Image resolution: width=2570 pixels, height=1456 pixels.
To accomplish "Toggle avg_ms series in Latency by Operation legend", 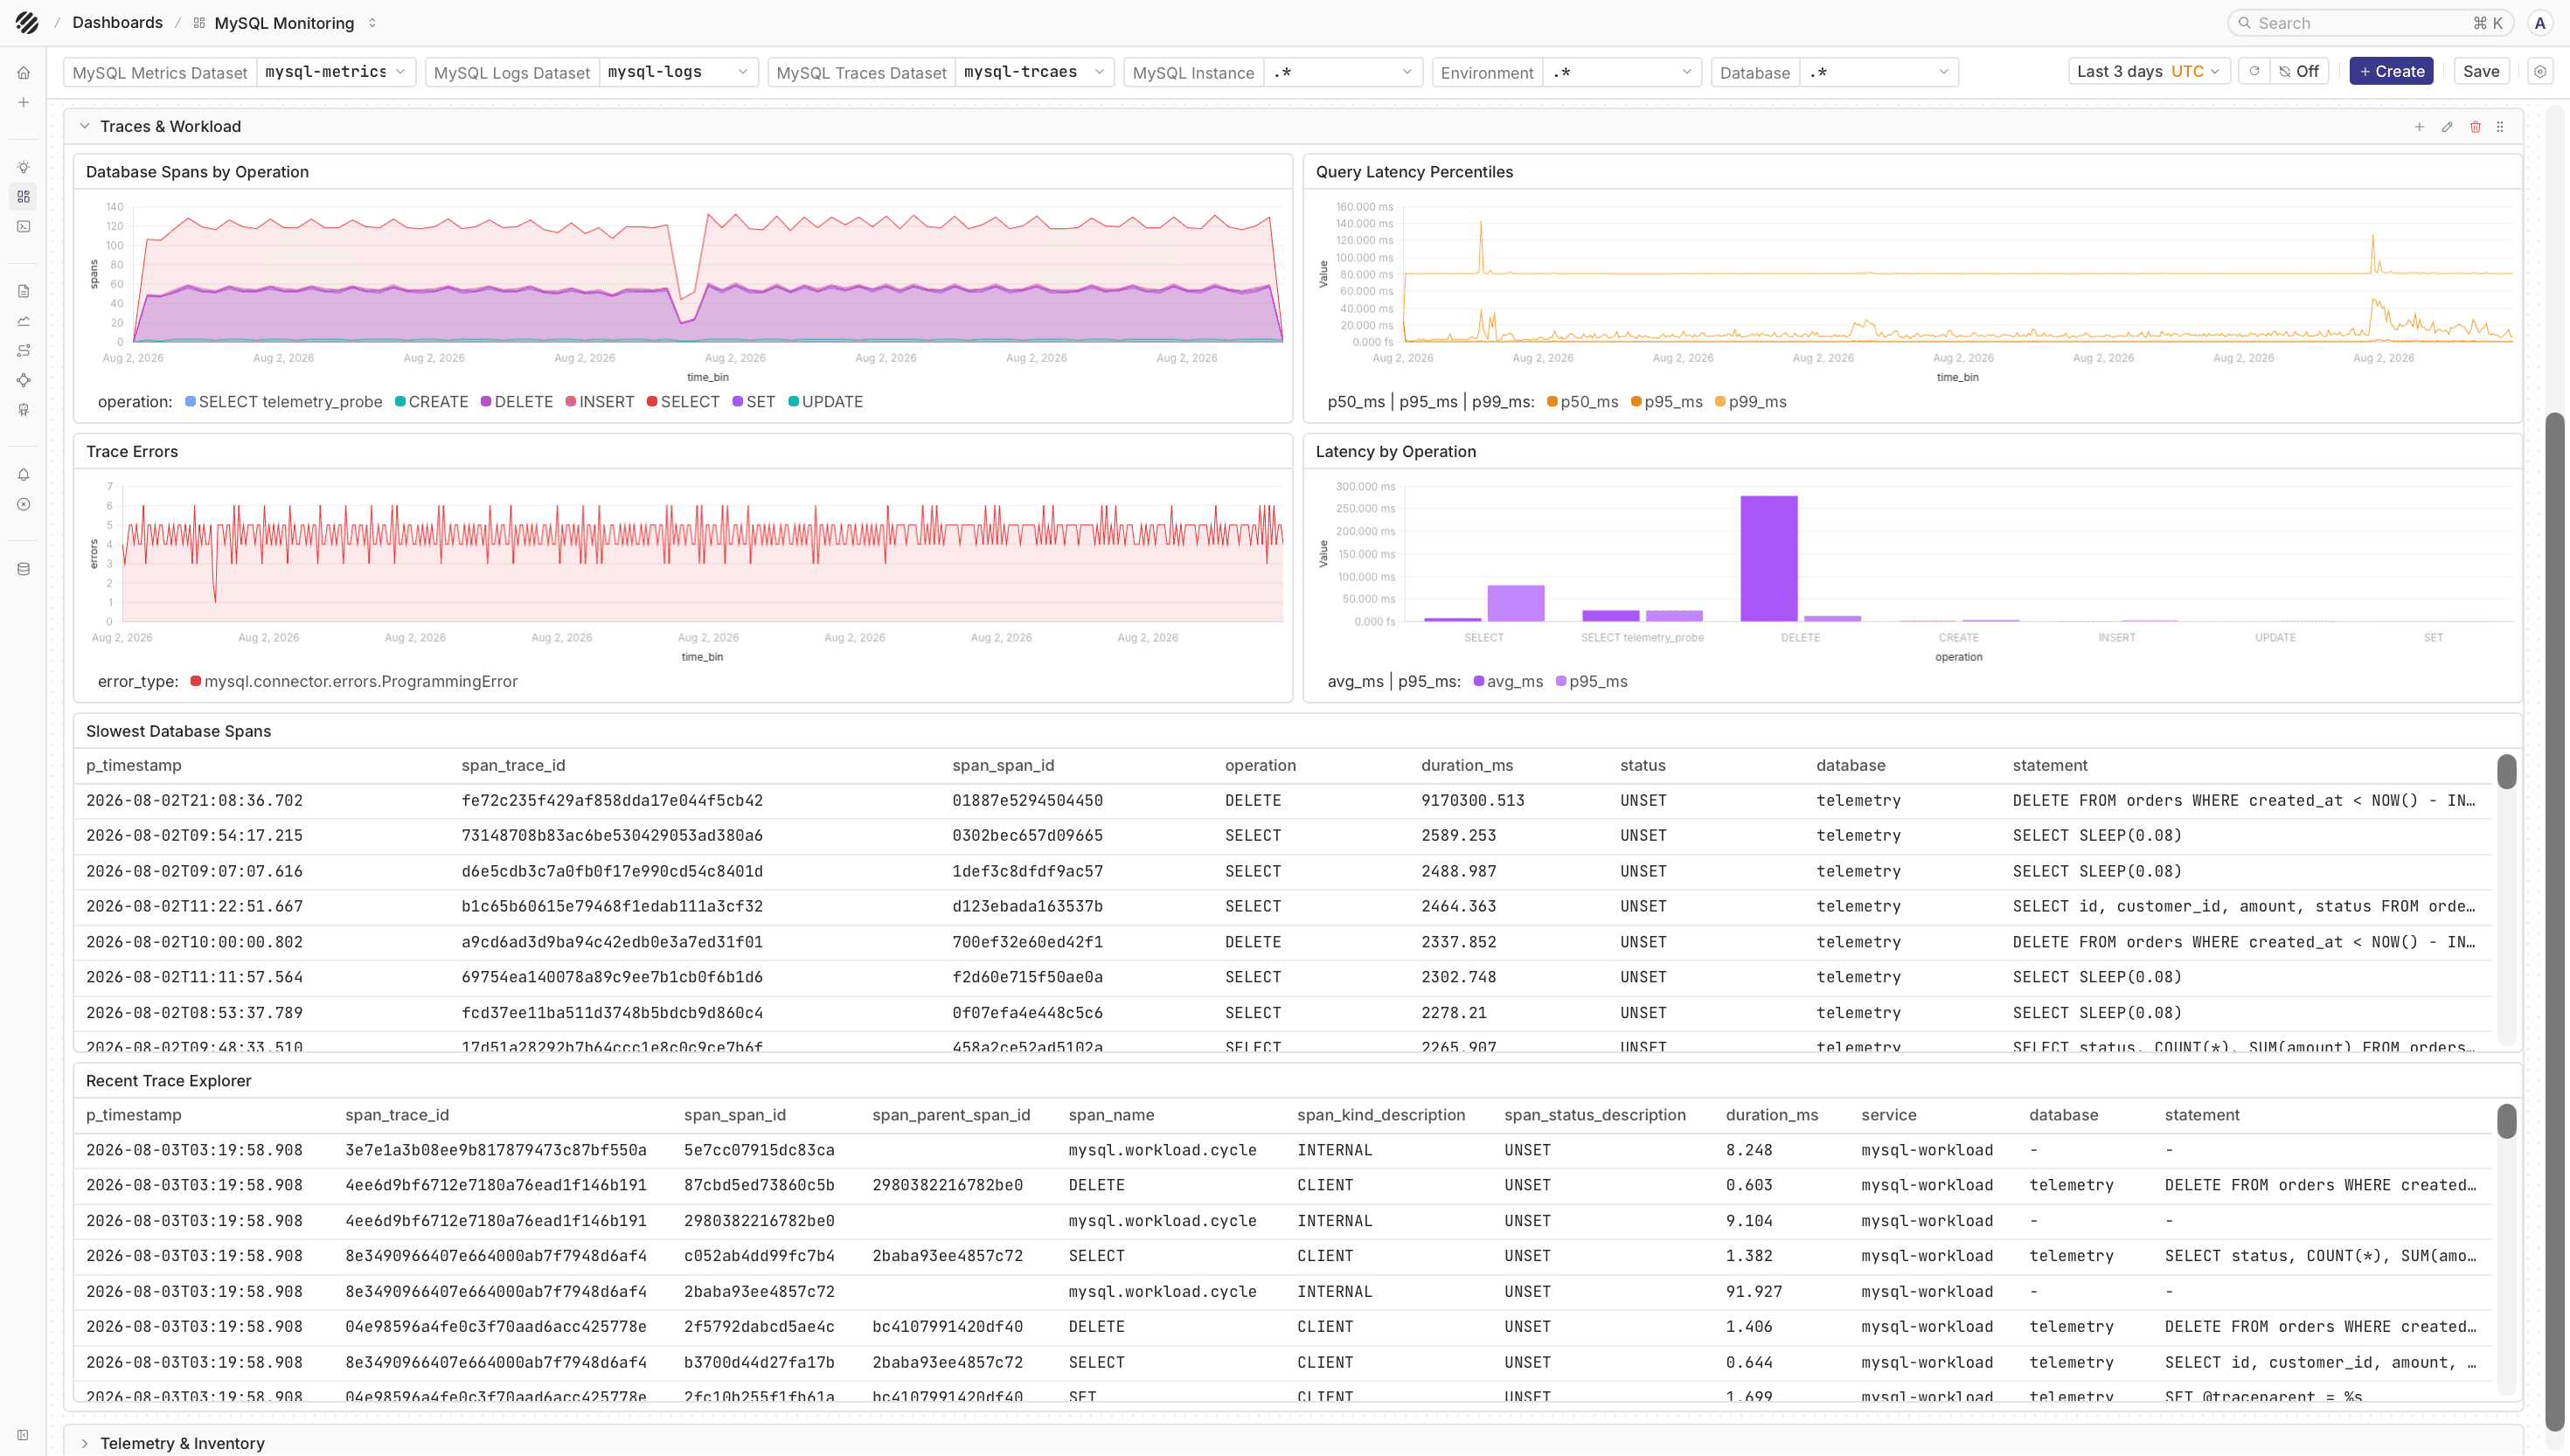I will pos(1508,682).
